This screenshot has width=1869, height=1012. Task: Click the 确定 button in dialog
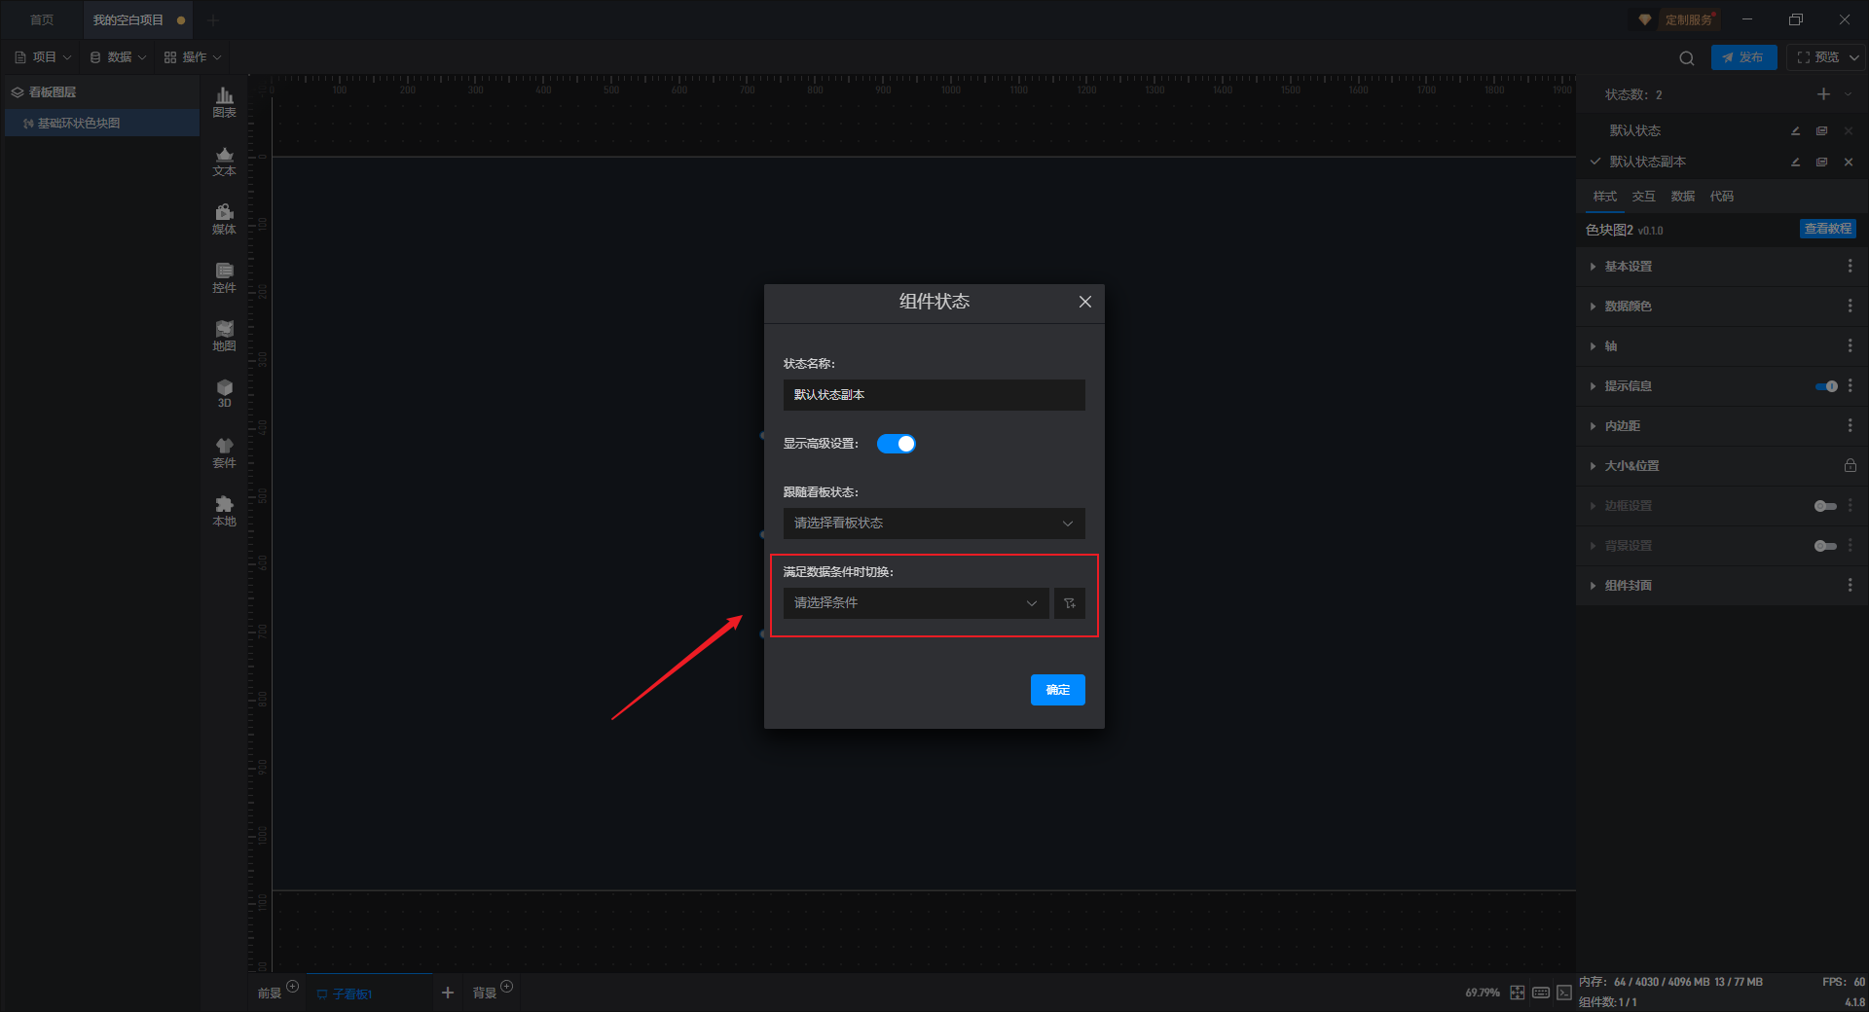point(1058,690)
